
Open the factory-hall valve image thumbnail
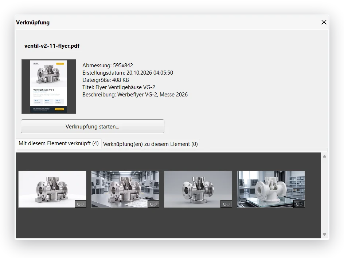coord(125,189)
